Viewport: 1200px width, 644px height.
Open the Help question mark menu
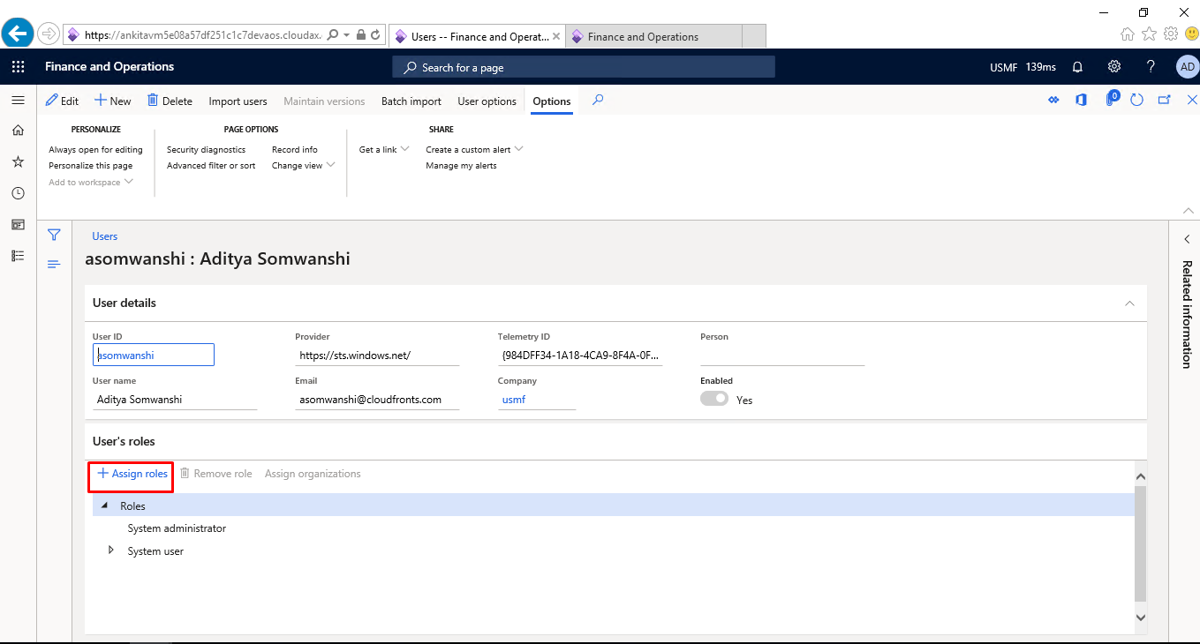click(x=1151, y=67)
